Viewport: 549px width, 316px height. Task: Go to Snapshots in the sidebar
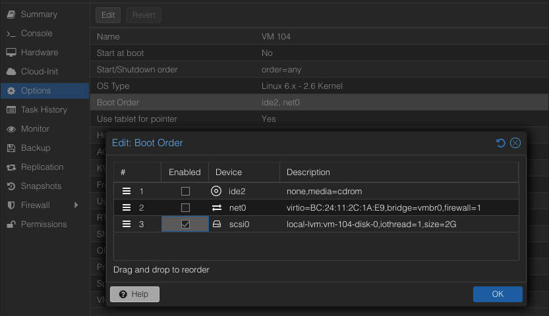tap(41, 186)
